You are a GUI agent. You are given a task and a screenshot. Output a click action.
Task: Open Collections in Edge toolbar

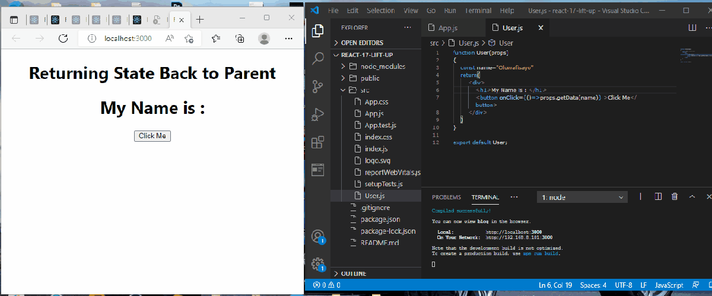click(x=240, y=39)
